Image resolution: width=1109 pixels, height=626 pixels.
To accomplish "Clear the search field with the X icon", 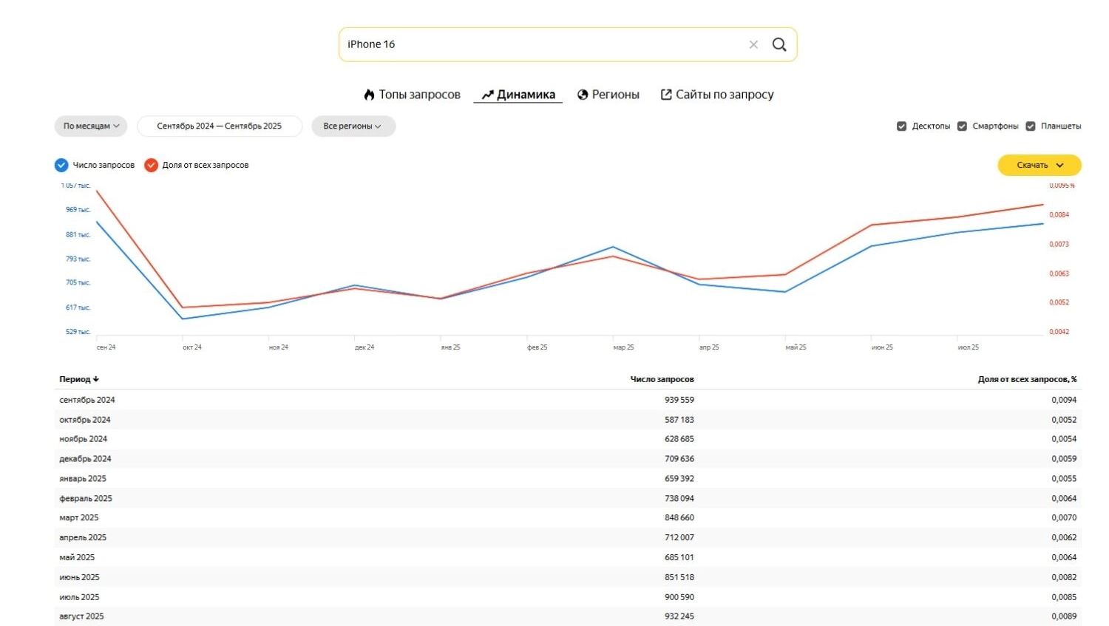I will (x=753, y=44).
